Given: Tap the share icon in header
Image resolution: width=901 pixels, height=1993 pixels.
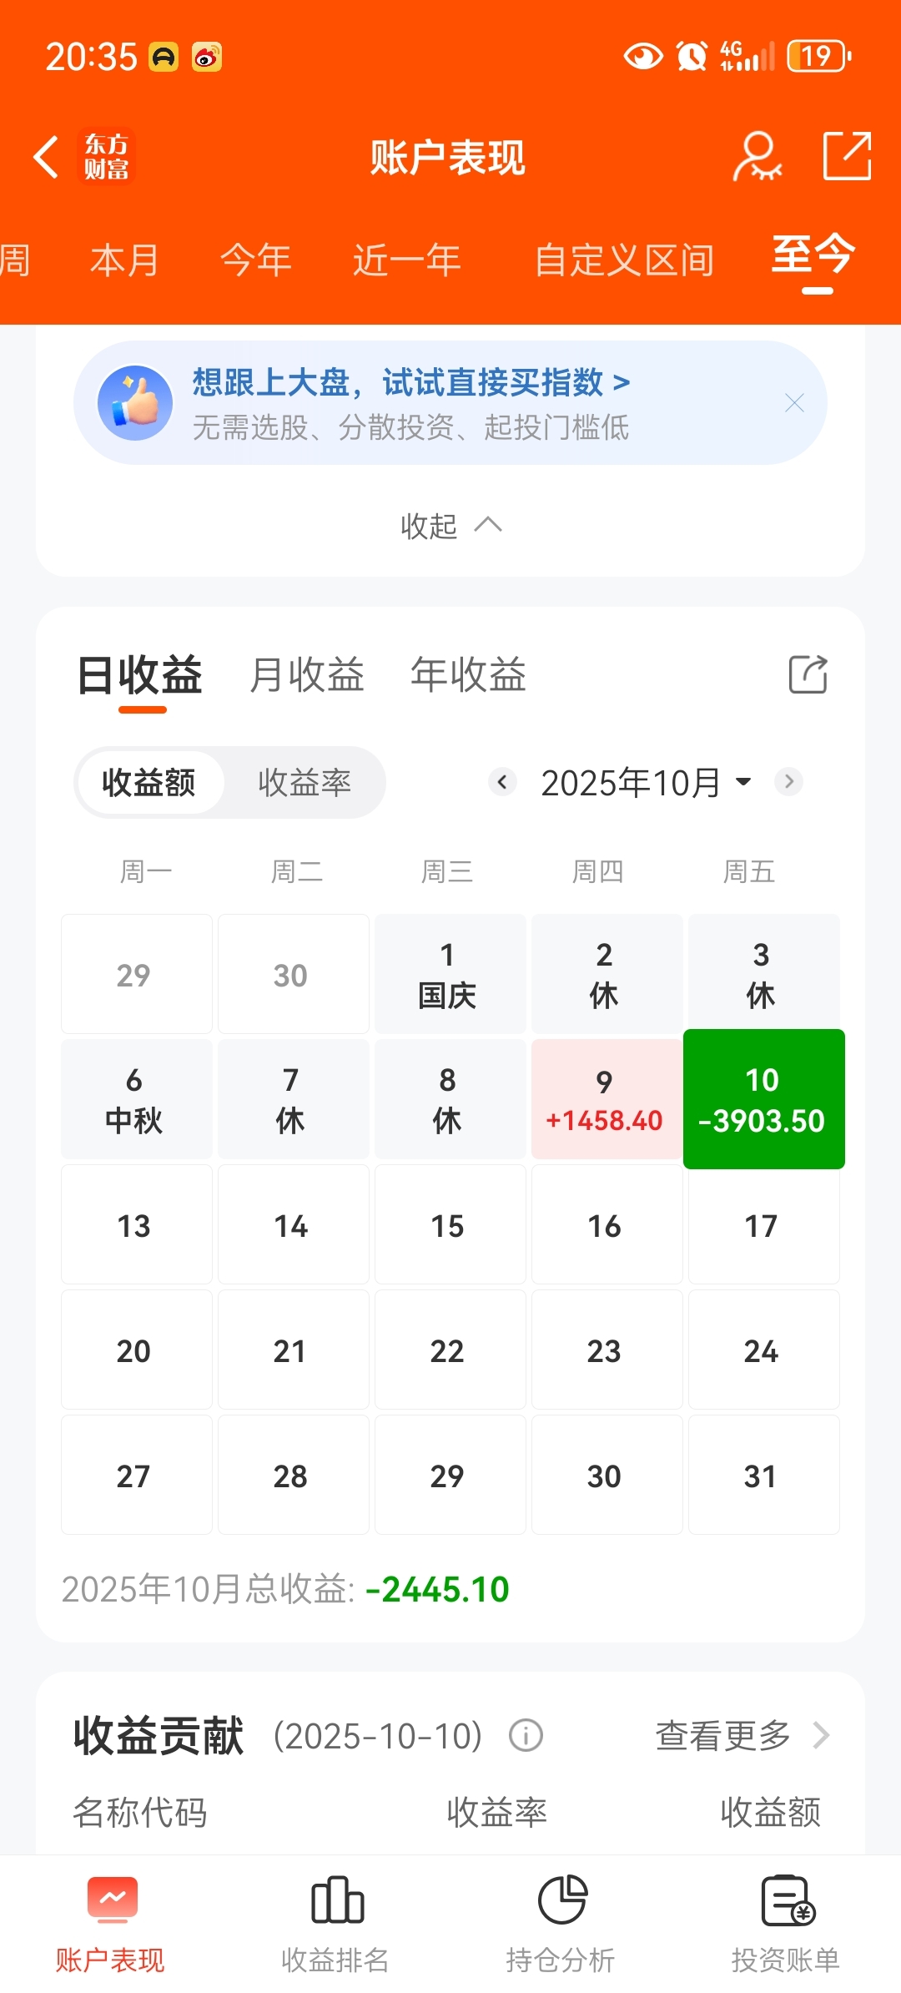Looking at the screenshot, I should click(x=847, y=156).
